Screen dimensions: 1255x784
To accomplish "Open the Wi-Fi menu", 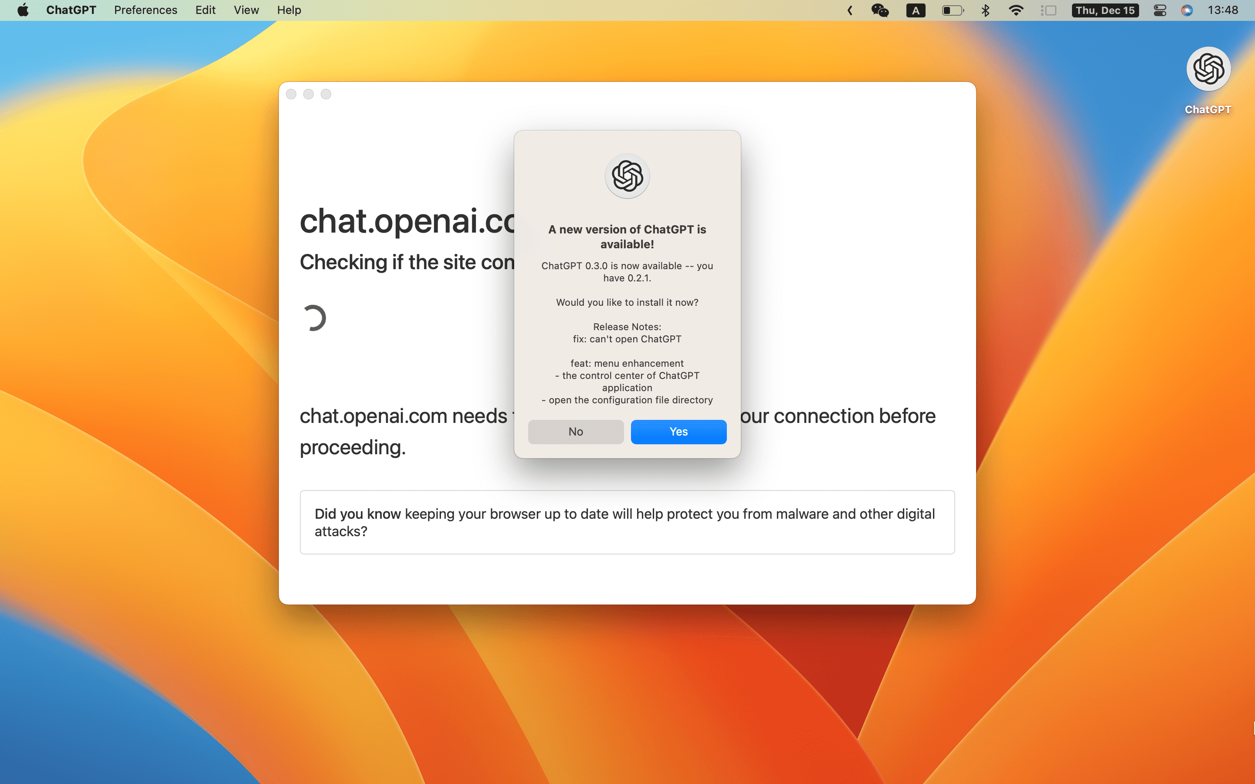I will pyautogui.click(x=1016, y=10).
